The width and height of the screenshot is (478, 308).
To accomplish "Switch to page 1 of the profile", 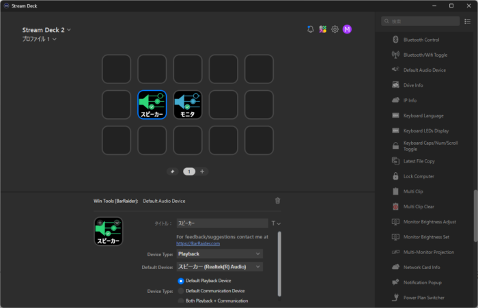I will click(189, 171).
